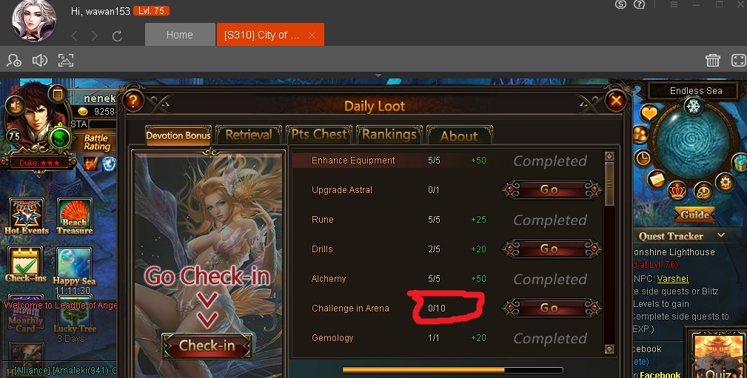
Task: Collapse the Quest Tracker panel
Action: click(x=721, y=235)
